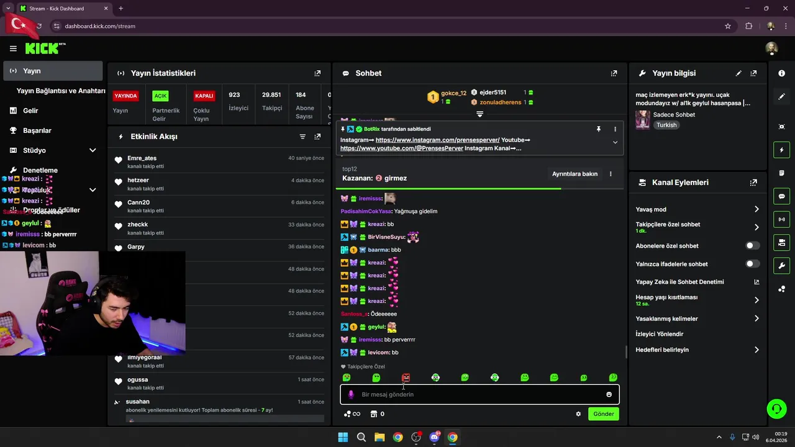Open the pinned message three-dot menu
This screenshot has height=447, width=795.
tap(615, 129)
